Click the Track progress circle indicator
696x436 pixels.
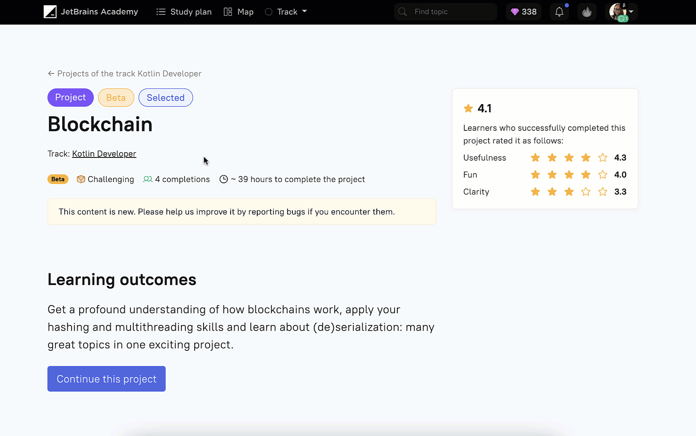pyautogui.click(x=268, y=12)
